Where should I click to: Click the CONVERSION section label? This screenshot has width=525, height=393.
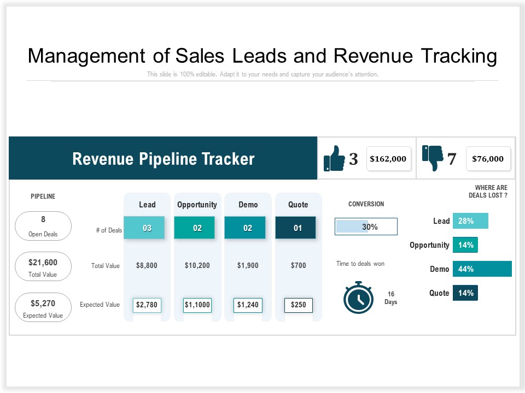click(366, 204)
